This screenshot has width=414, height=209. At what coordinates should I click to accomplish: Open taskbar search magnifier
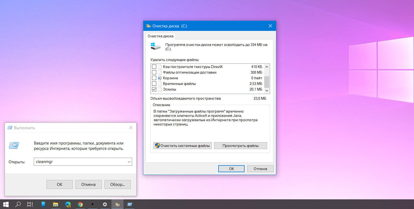point(18,204)
